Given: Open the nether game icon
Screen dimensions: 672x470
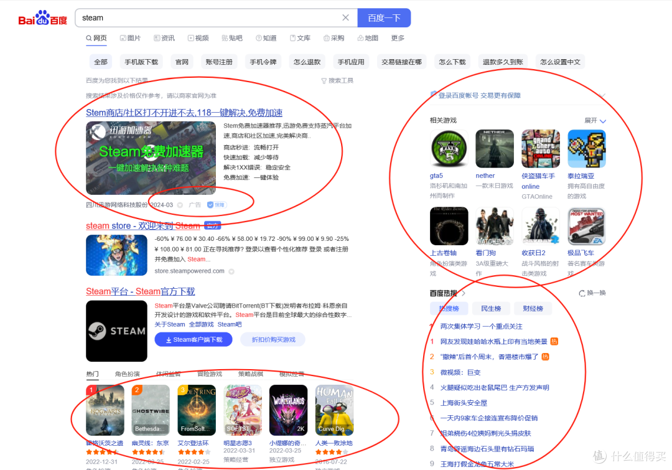Looking at the screenshot, I should pyautogui.click(x=495, y=149).
